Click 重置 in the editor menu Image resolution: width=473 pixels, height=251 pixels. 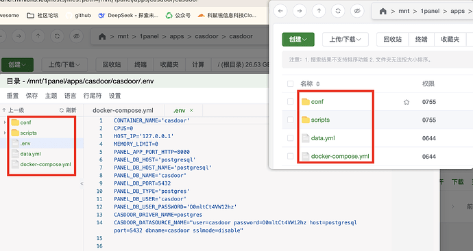[x=12, y=96]
